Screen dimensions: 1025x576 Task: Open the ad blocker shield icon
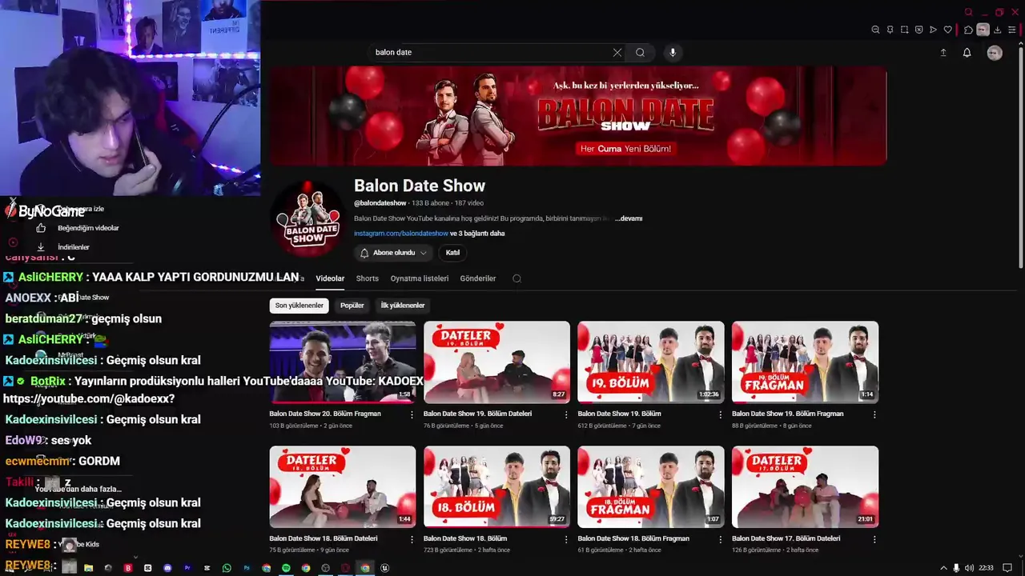point(918,30)
